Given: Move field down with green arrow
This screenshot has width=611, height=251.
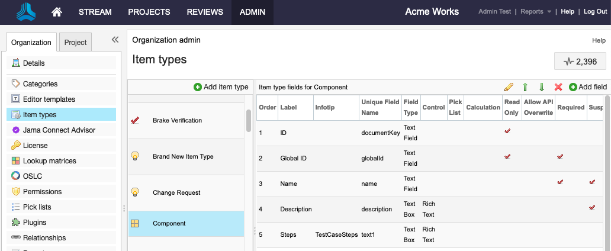Looking at the screenshot, I should (541, 87).
